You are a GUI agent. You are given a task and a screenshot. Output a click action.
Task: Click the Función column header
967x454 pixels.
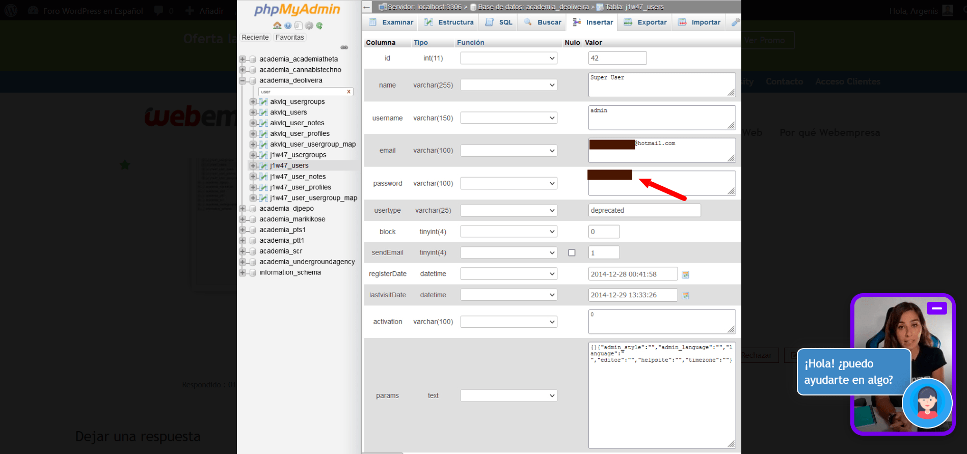pos(471,43)
